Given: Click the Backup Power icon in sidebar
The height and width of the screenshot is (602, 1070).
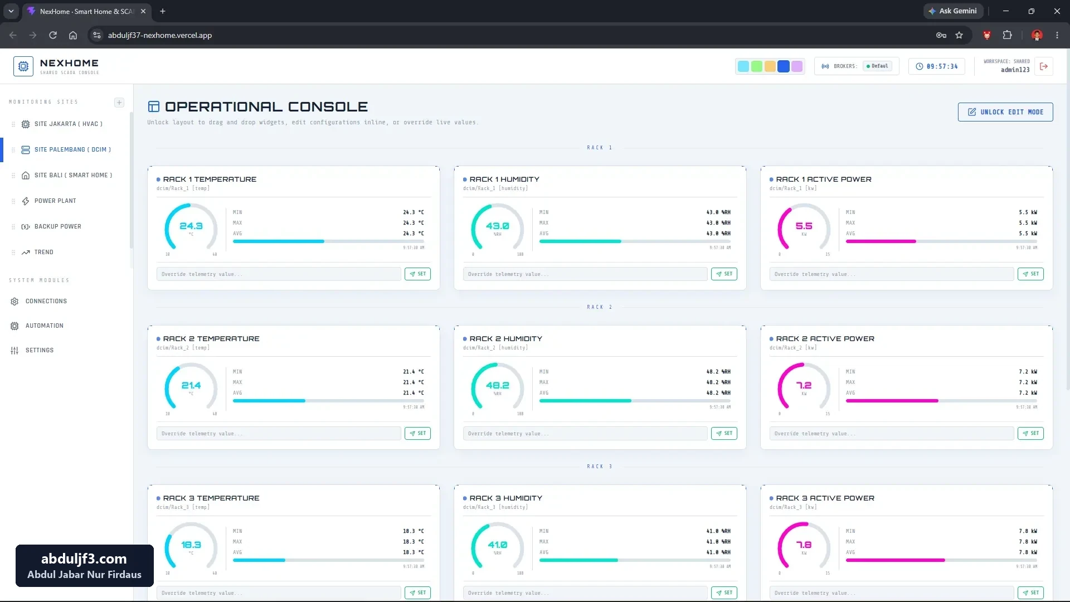Looking at the screenshot, I should (x=26, y=227).
